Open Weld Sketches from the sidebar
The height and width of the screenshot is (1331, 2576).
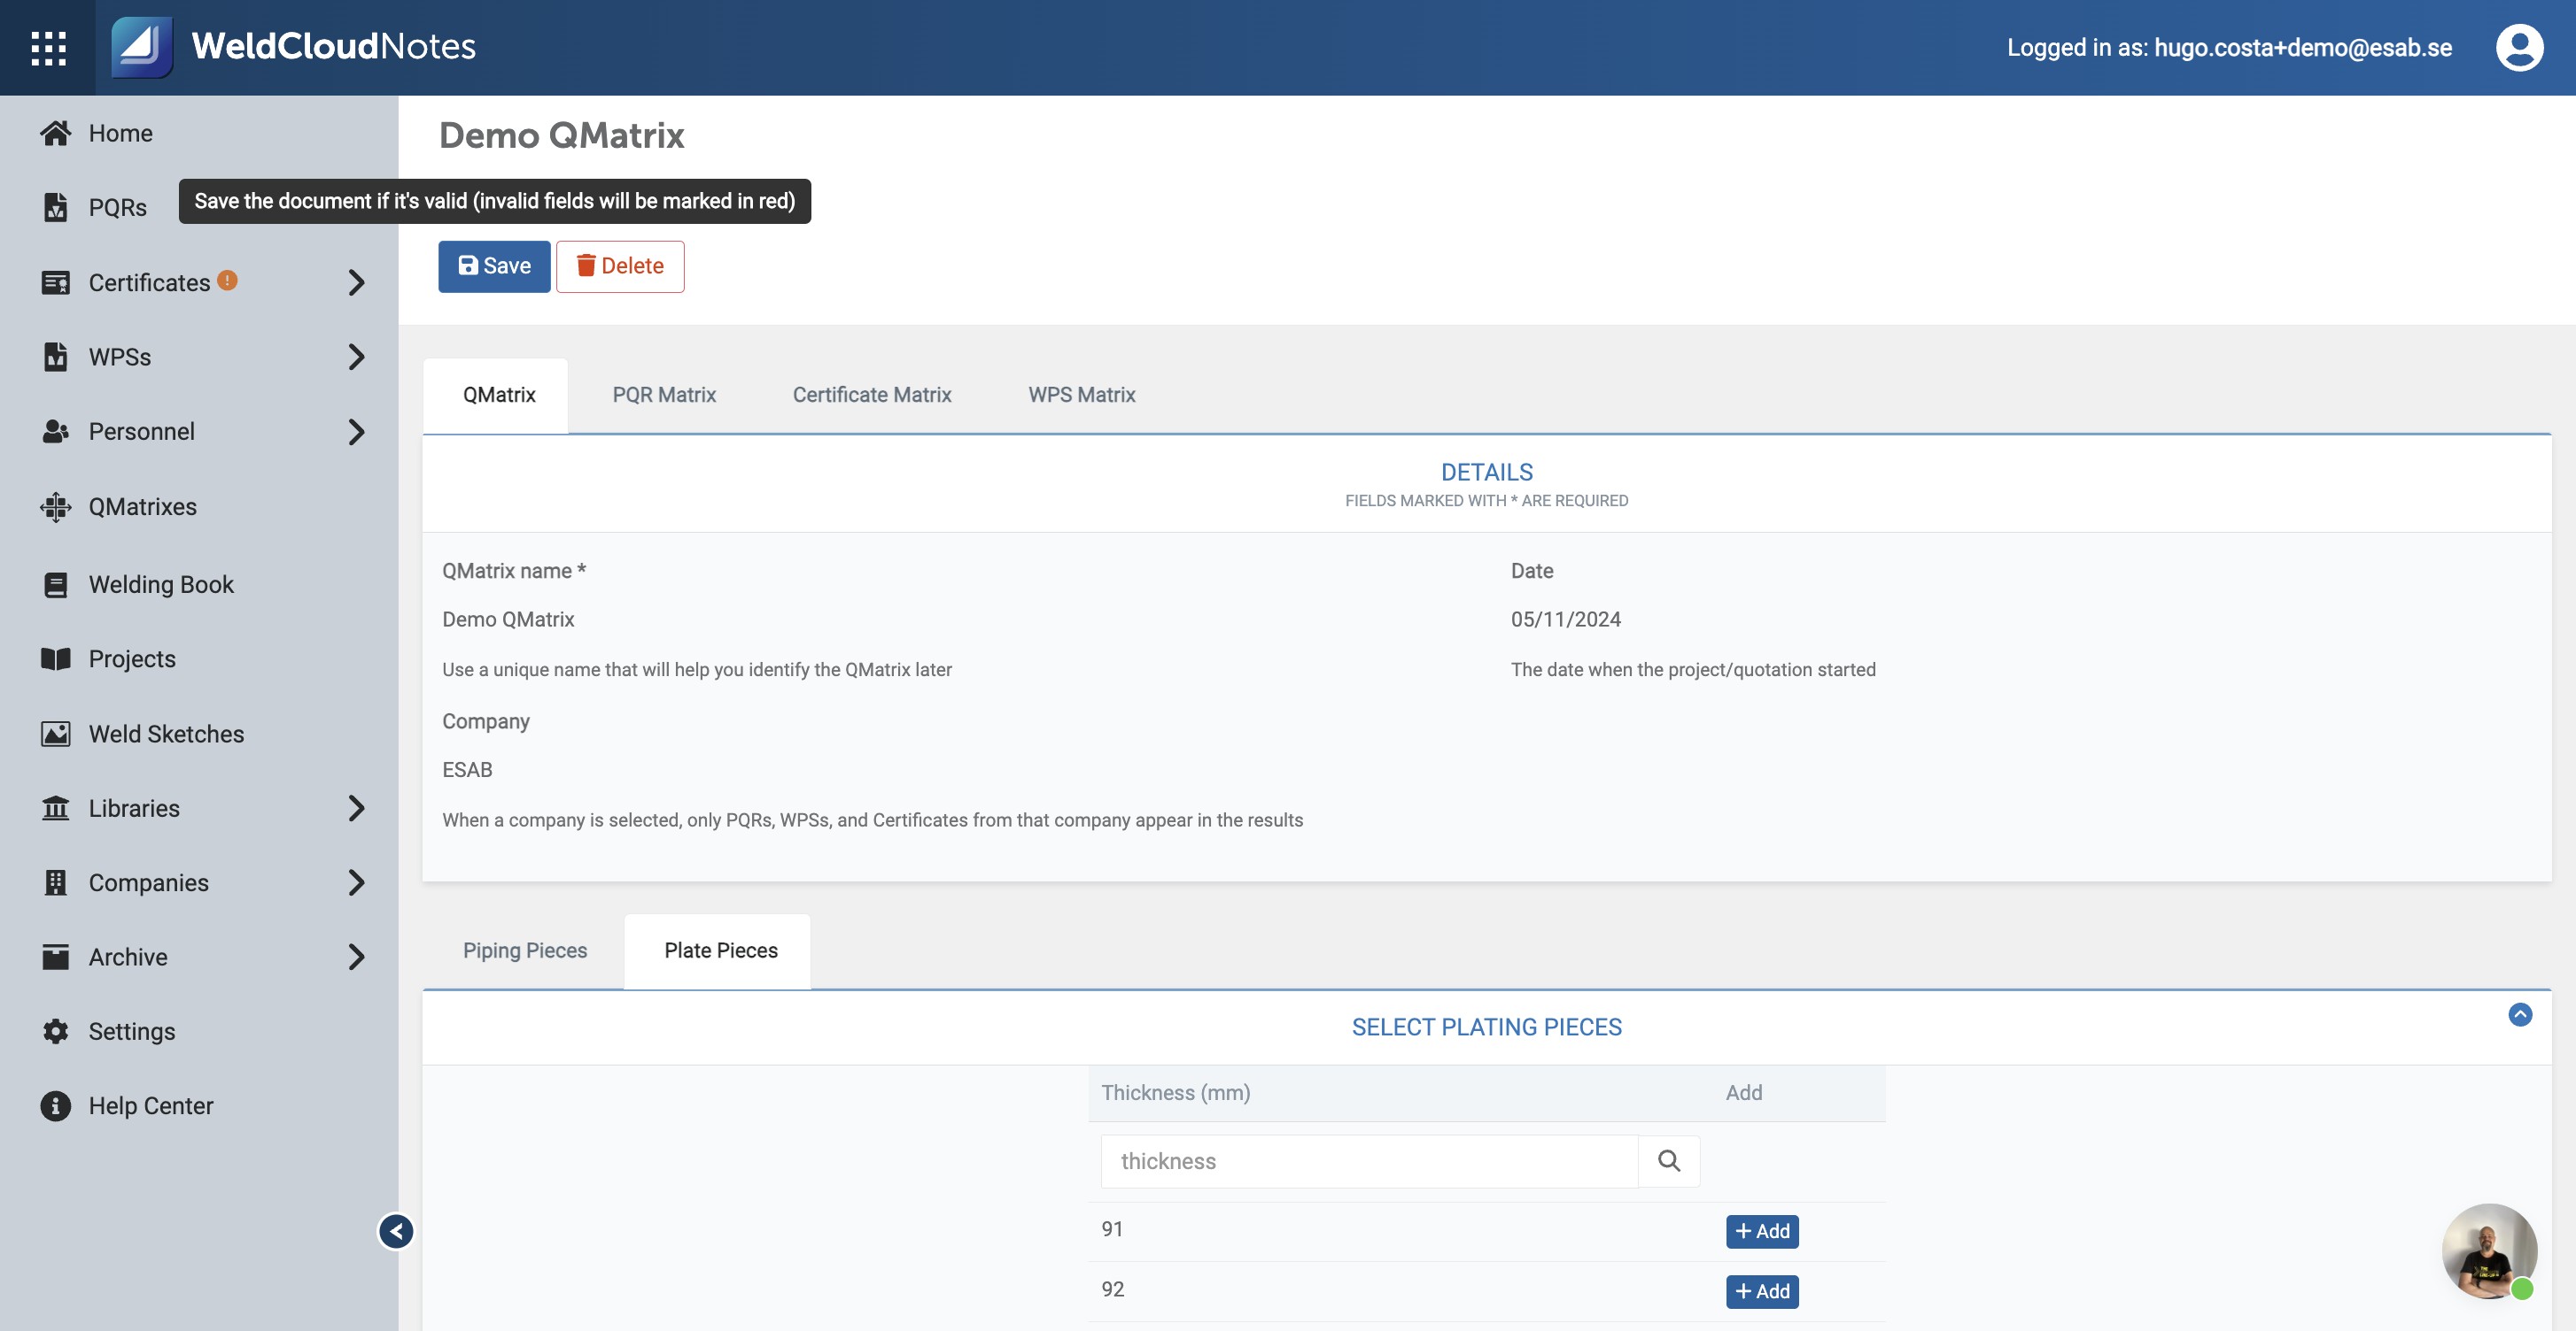pyautogui.click(x=166, y=735)
